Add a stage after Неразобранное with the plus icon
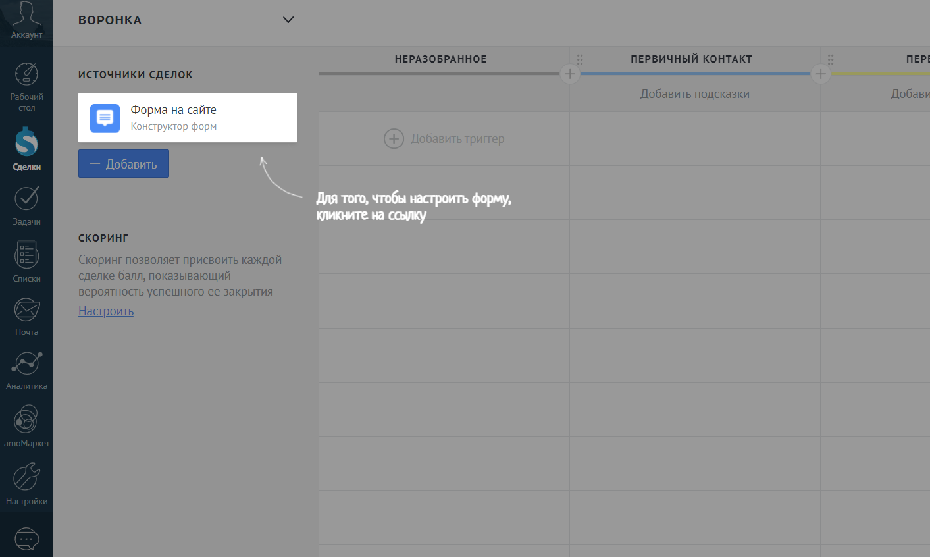The width and height of the screenshot is (930, 557). [570, 74]
